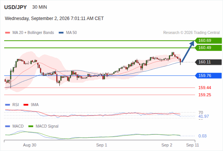Click the 'MACD Signal' legend label
The image size is (223, 151).
(x=47, y=126)
